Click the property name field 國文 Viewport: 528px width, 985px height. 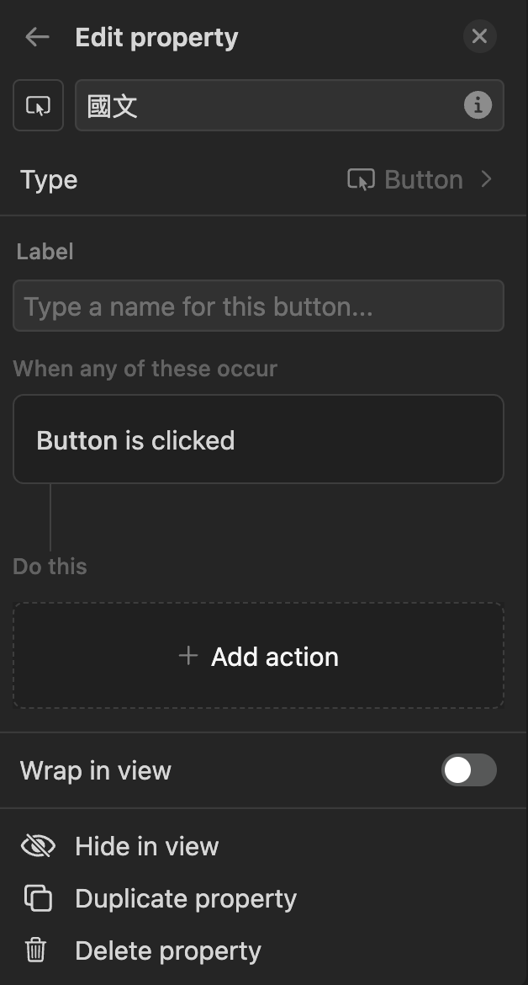coord(269,106)
